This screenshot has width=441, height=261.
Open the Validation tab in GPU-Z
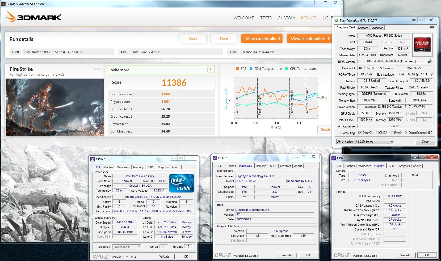tap(377, 28)
